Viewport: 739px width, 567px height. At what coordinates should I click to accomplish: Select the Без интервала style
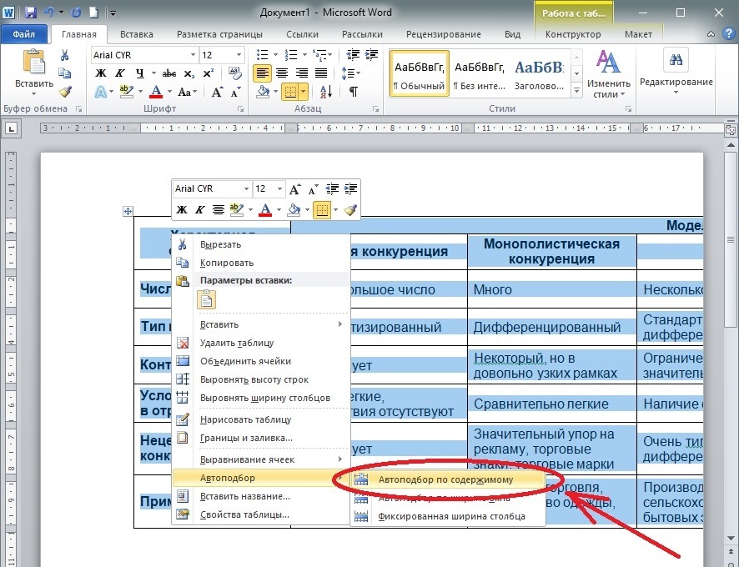pyautogui.click(x=480, y=74)
